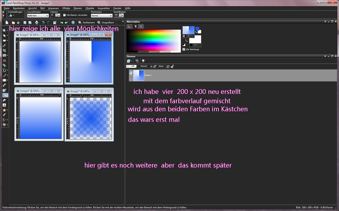Select the Zoom tool in tool palette
Image resolution: width=339 pixels, height=211 pixels.
[4, 31]
